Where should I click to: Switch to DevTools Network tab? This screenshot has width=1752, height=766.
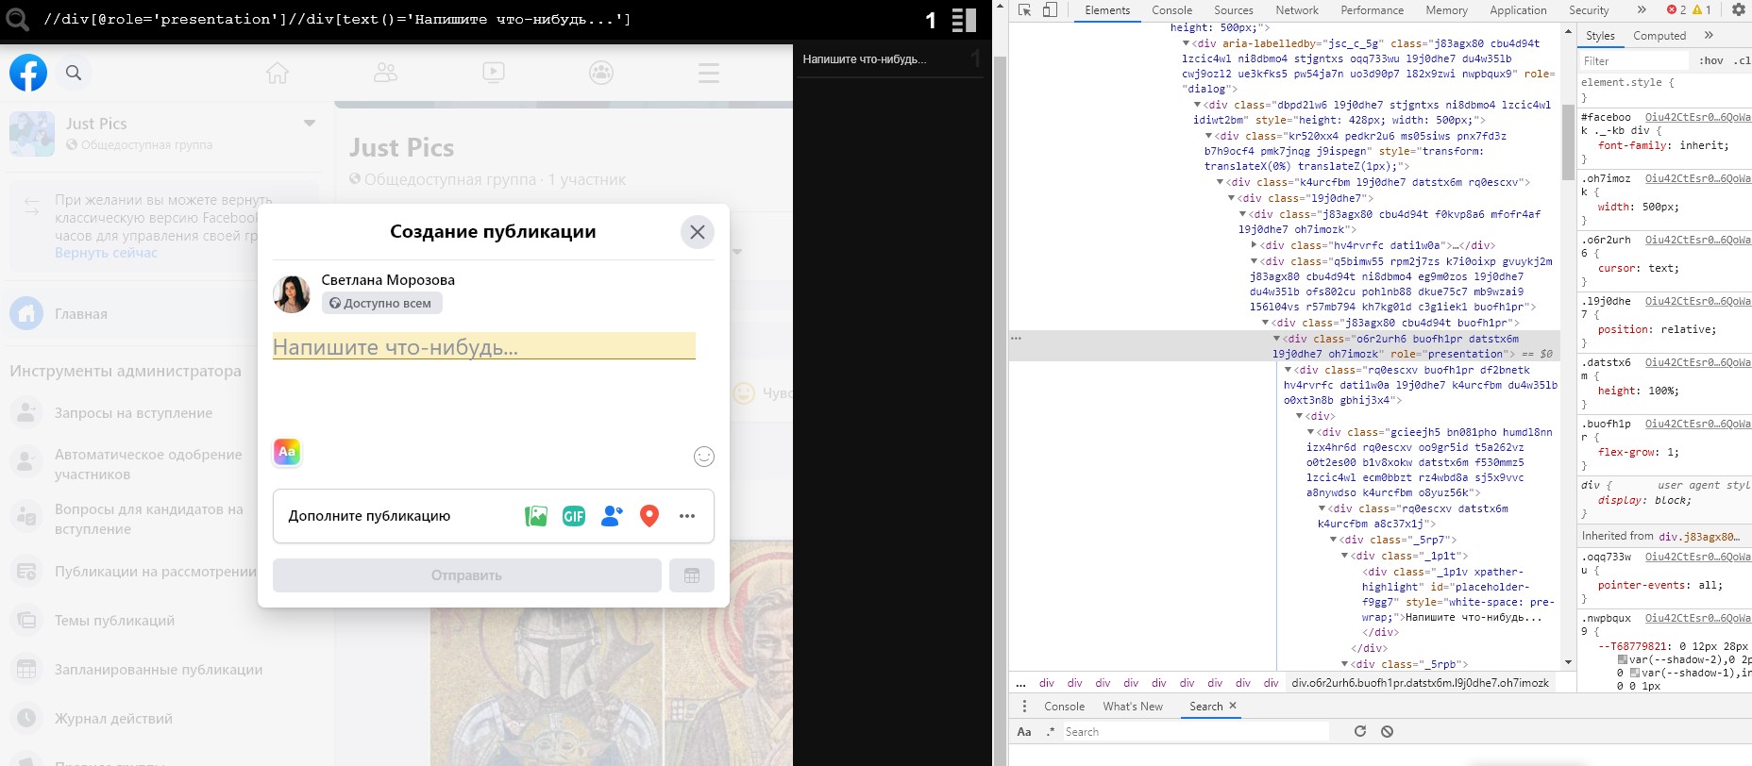click(1297, 10)
